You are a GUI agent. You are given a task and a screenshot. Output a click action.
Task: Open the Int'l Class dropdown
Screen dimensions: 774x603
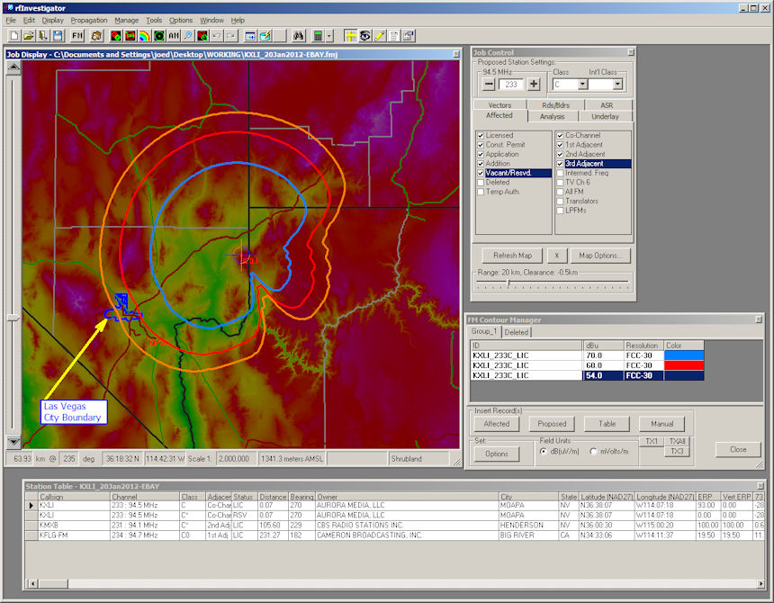tap(617, 85)
